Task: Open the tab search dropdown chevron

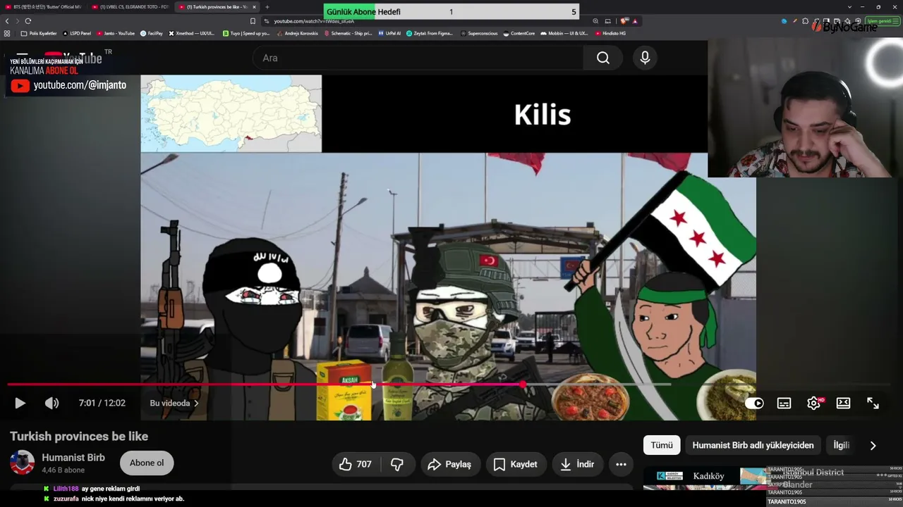Action: click(849, 7)
